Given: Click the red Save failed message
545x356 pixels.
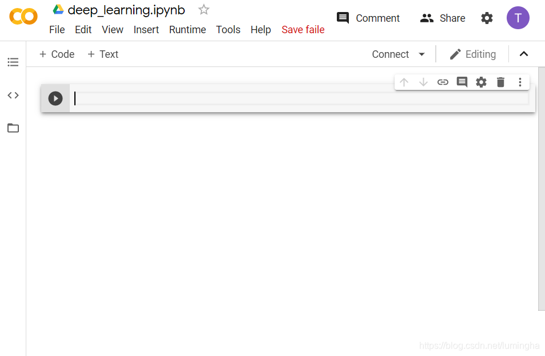Looking at the screenshot, I should coord(303,30).
